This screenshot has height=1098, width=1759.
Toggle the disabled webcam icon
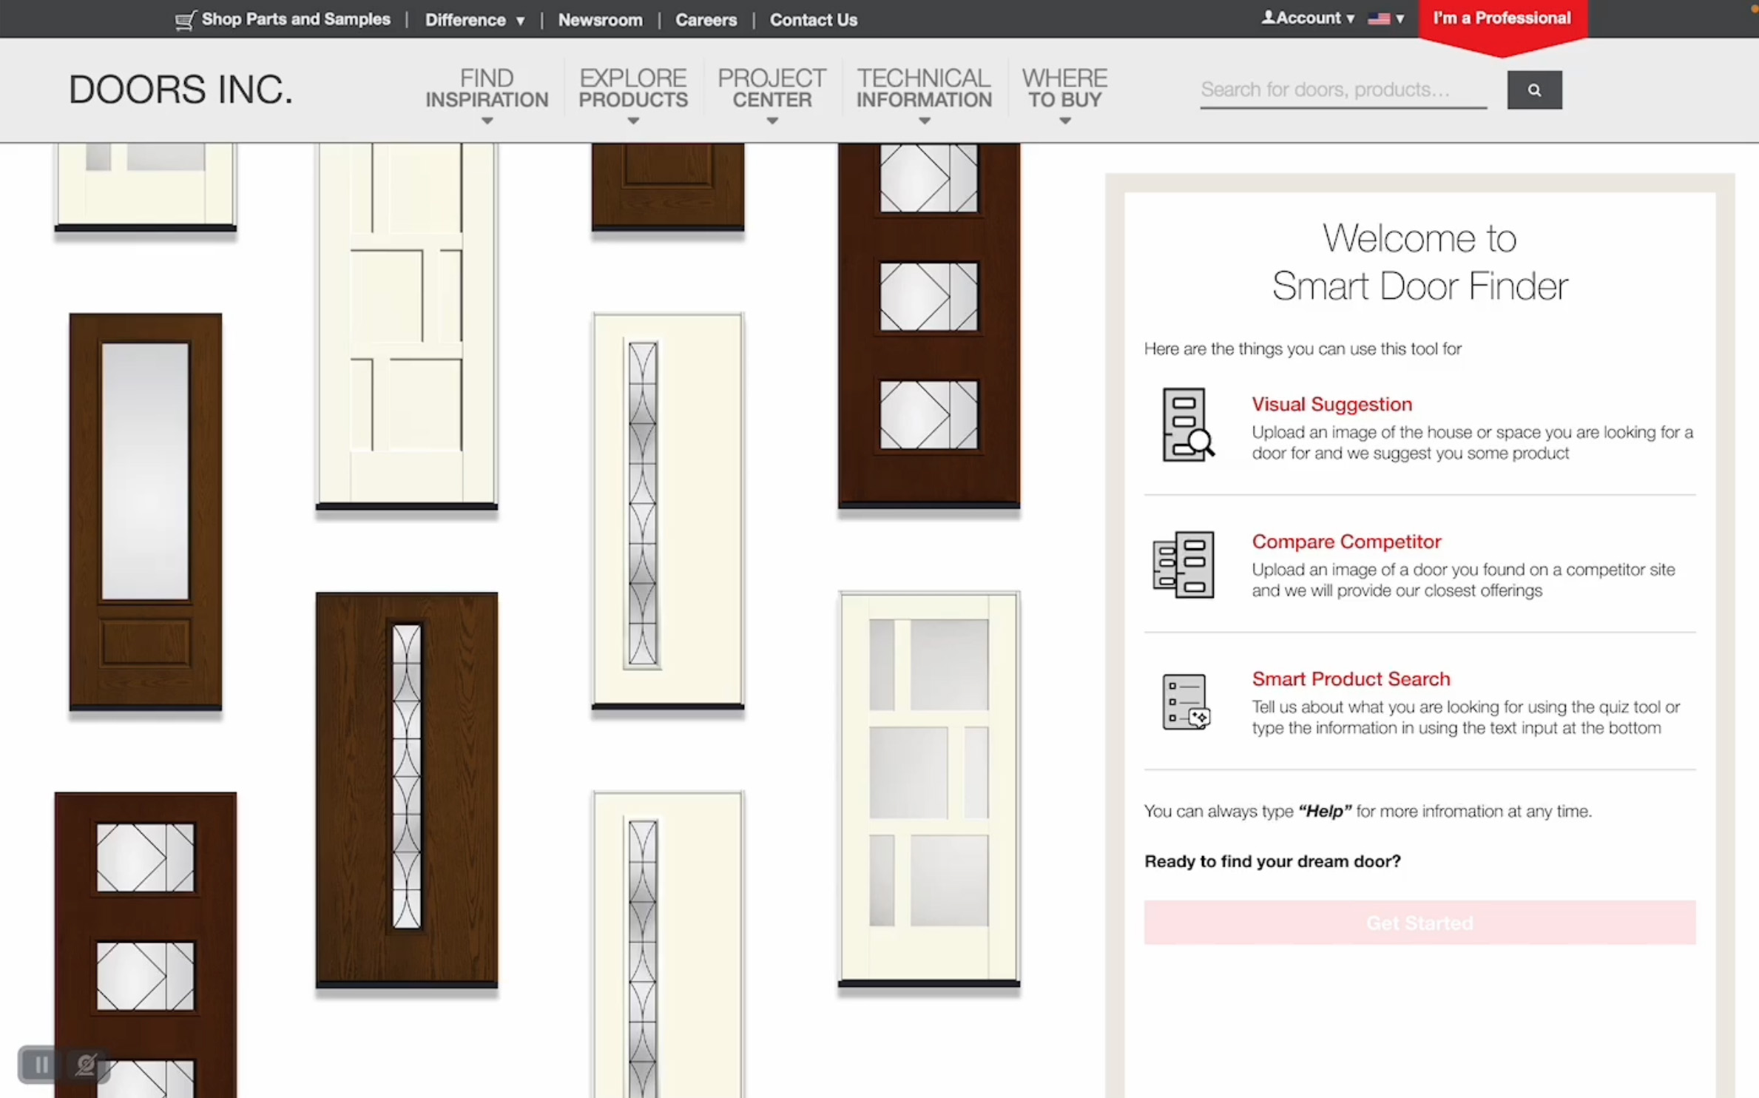86,1065
